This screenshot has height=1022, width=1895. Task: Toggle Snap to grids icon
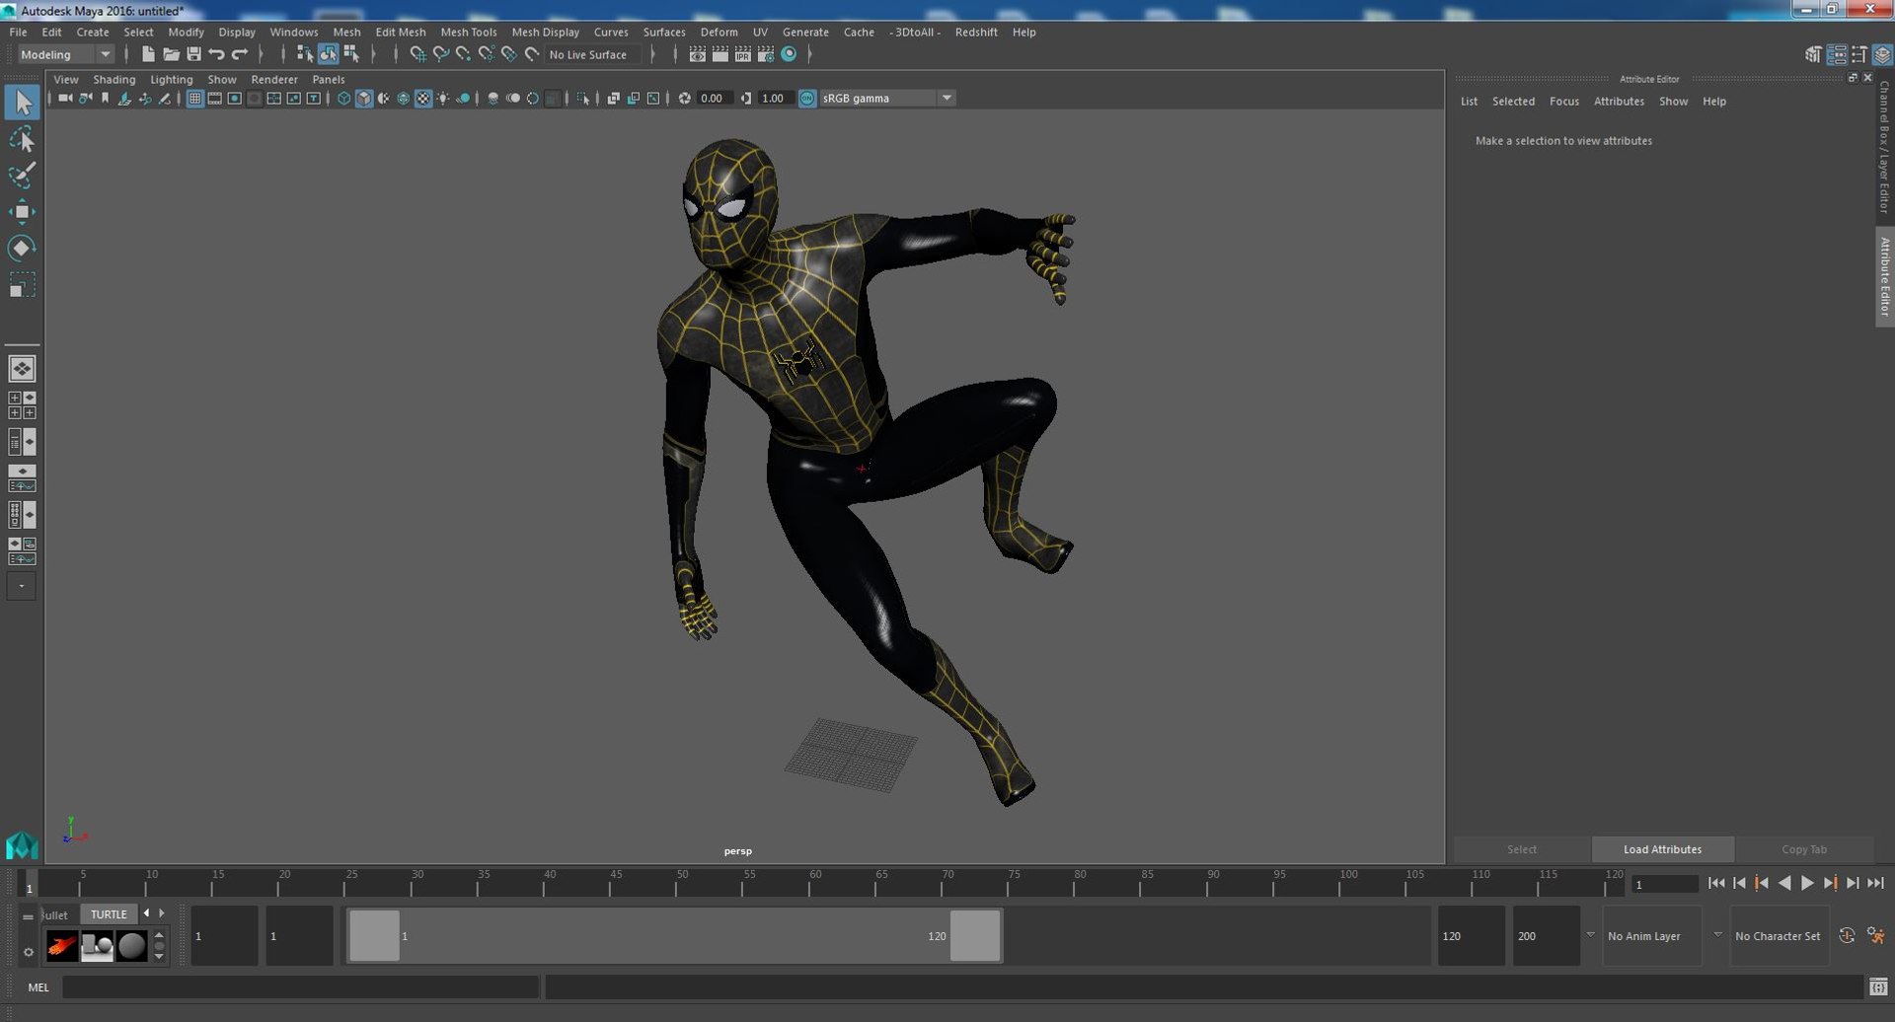[x=417, y=54]
